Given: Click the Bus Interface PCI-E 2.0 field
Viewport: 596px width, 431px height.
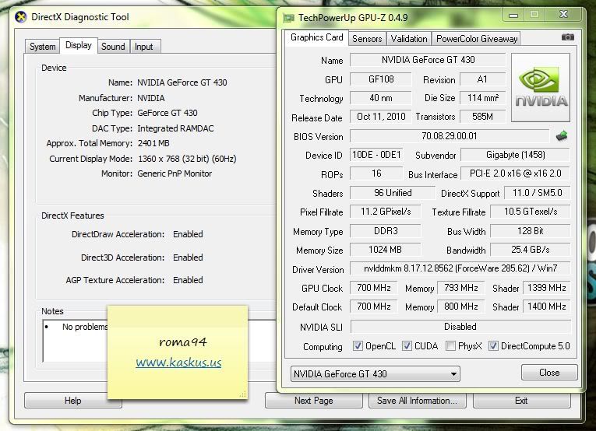Looking at the screenshot, I should coord(516,173).
